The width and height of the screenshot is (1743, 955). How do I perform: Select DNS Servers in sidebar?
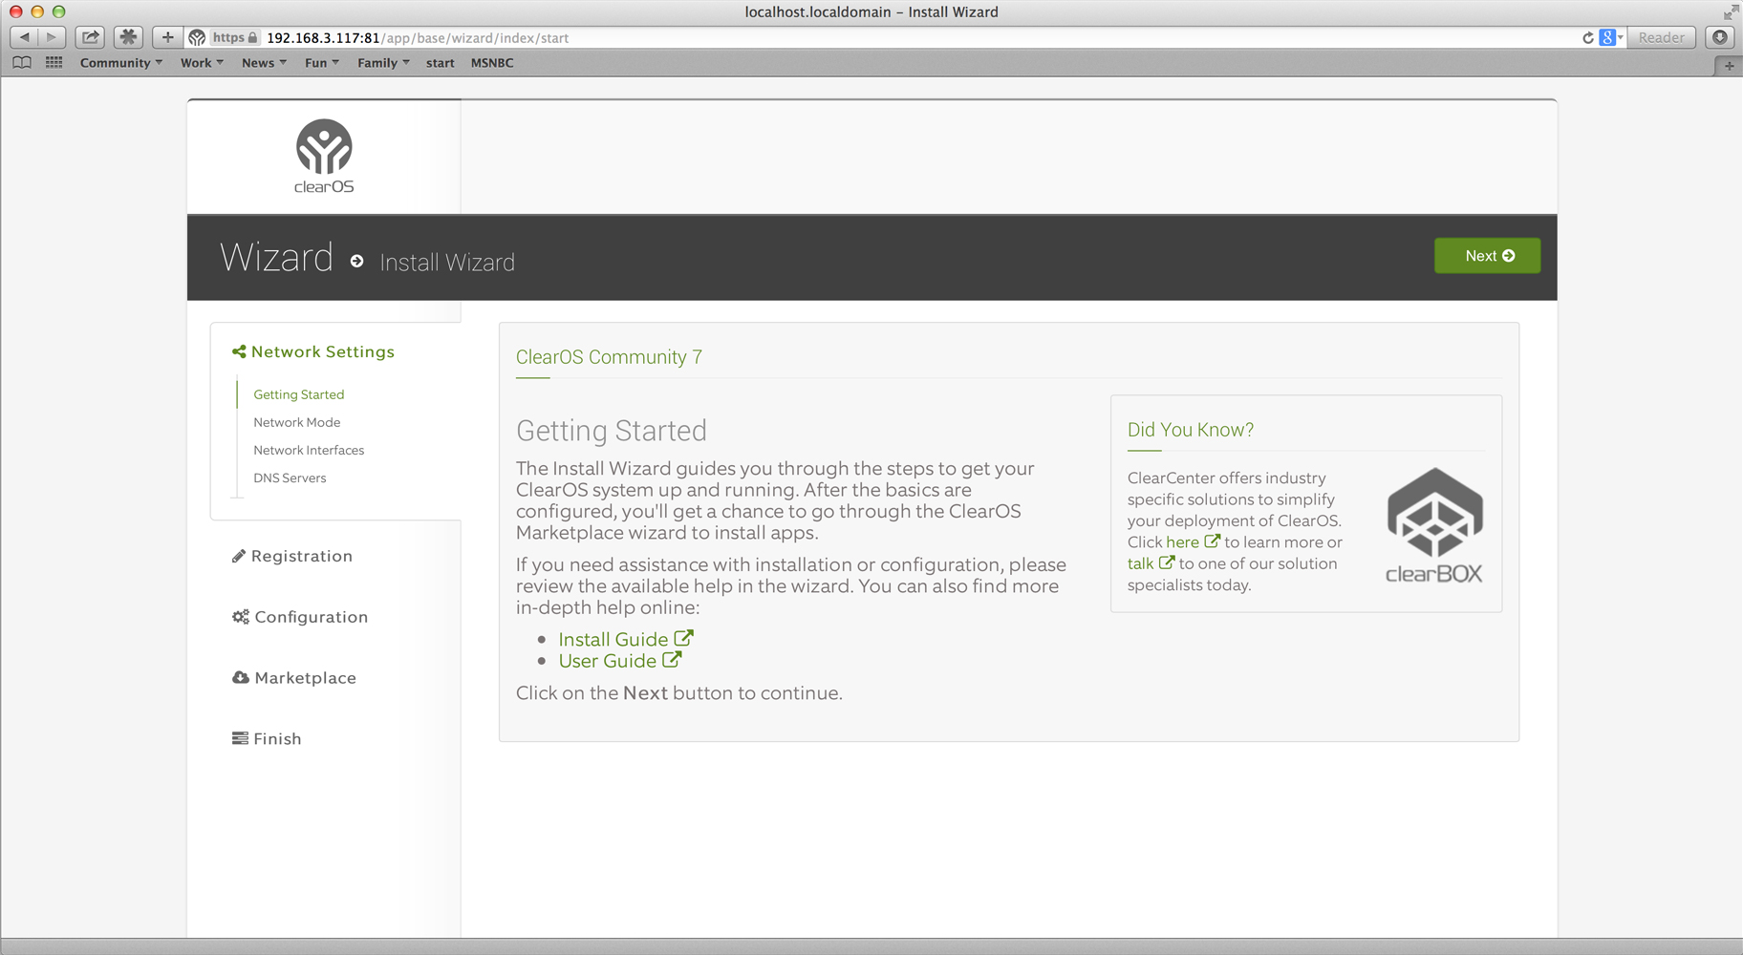click(x=290, y=477)
